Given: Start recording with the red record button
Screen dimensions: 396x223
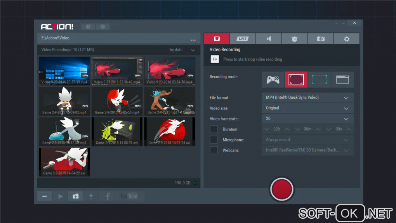Looking at the screenshot, I should click(x=281, y=189).
